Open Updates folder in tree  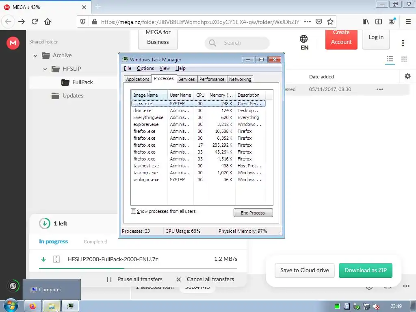pyautogui.click(x=67, y=95)
